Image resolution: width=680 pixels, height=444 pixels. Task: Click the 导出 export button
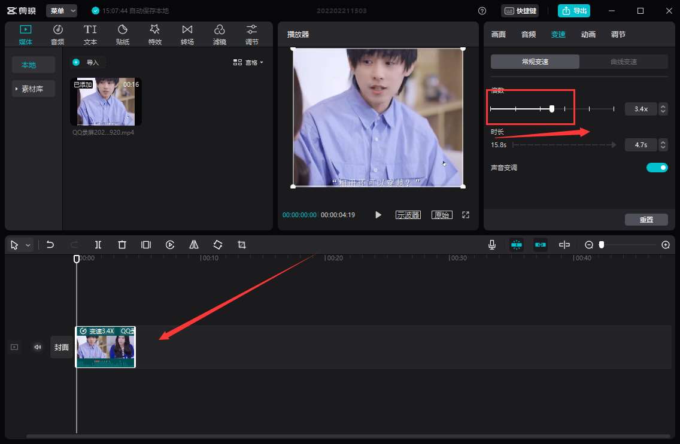click(x=573, y=11)
